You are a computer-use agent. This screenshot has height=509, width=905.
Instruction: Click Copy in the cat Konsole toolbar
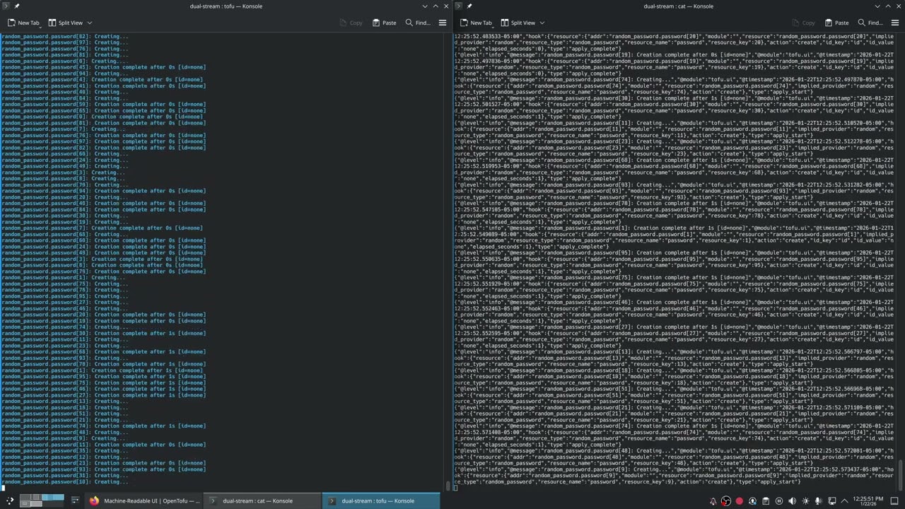coord(802,23)
